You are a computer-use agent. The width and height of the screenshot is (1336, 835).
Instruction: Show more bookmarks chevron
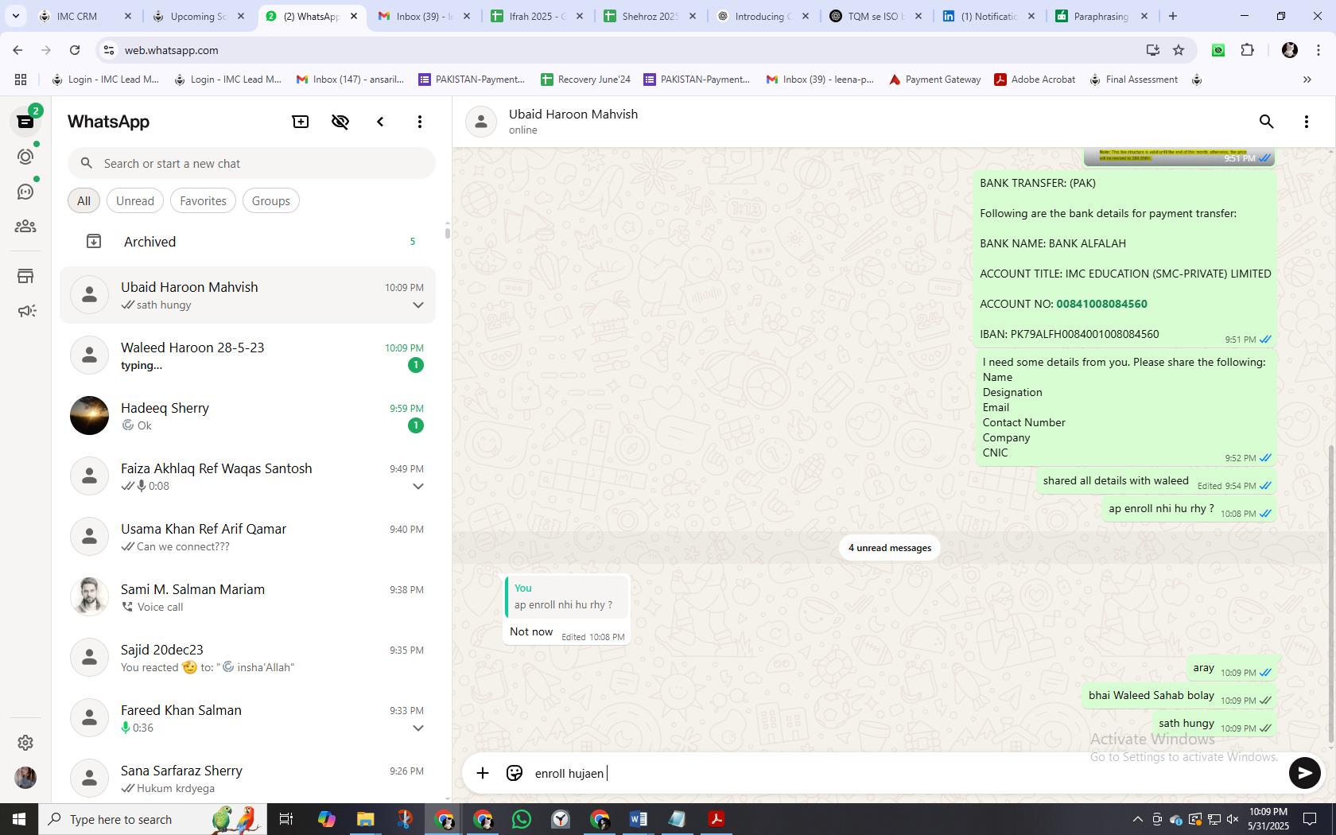(x=1307, y=80)
